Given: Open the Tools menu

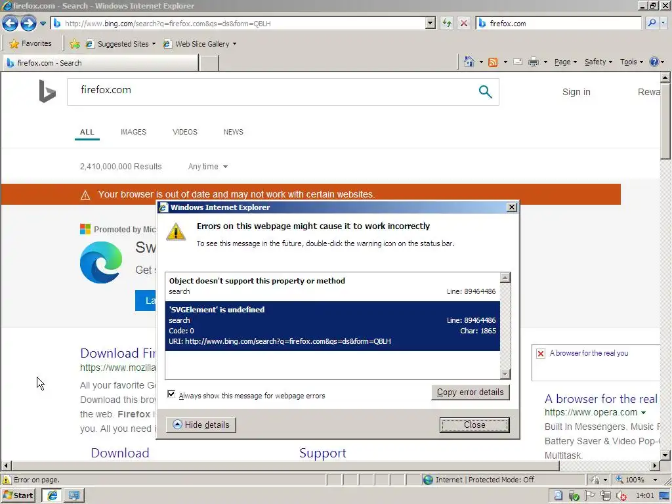Looking at the screenshot, I should (x=631, y=62).
